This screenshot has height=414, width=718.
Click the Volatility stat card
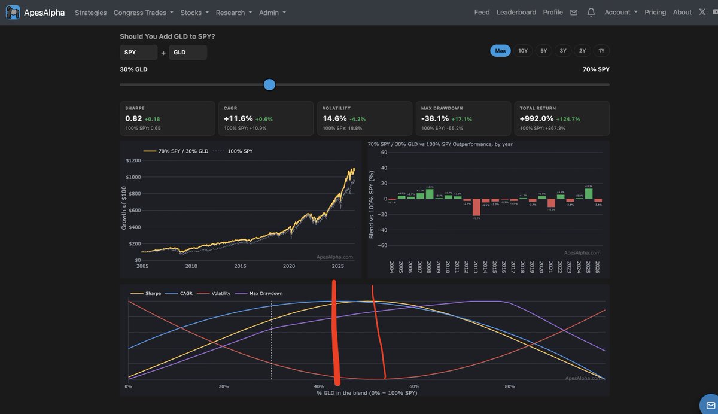(364, 118)
